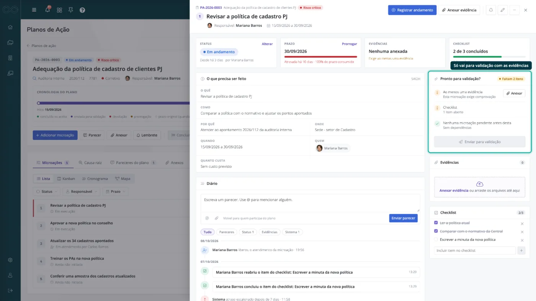Click the cloud upload icon in Evidências
536x301 pixels.
point(479,184)
